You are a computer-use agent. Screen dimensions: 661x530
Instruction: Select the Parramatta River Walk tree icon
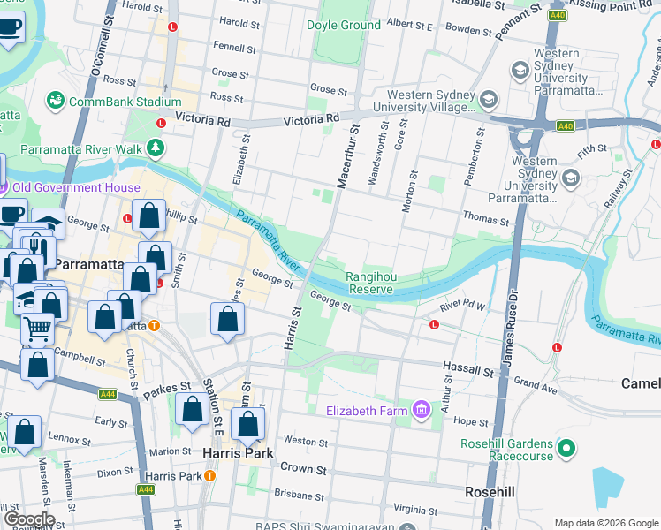pos(156,148)
